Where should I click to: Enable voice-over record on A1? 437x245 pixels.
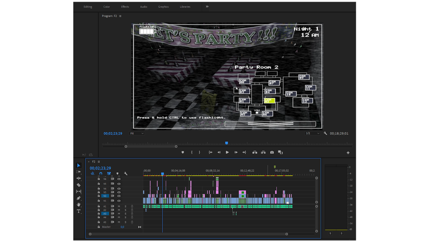[x=132, y=206]
